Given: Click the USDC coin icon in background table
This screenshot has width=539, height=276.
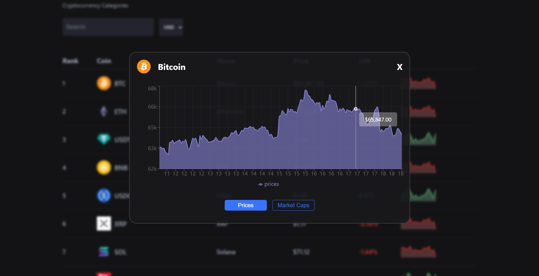Looking at the screenshot, I should click(104, 196).
